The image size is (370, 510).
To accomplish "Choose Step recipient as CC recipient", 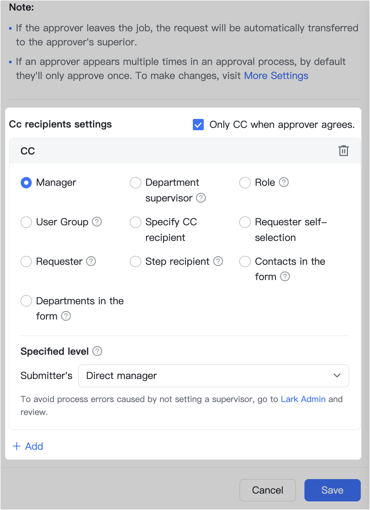I will point(135,261).
